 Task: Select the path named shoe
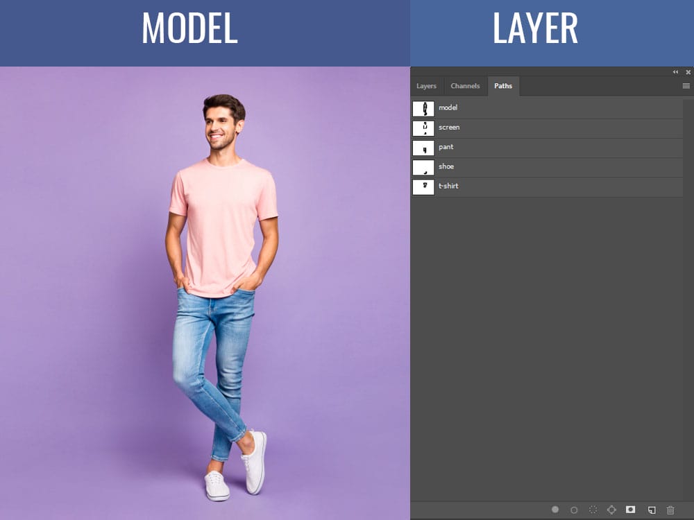[547, 167]
